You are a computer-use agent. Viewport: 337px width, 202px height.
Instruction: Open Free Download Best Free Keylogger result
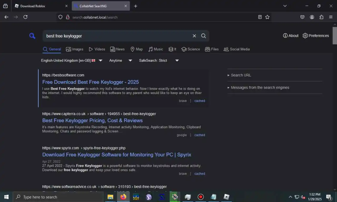click(91, 82)
